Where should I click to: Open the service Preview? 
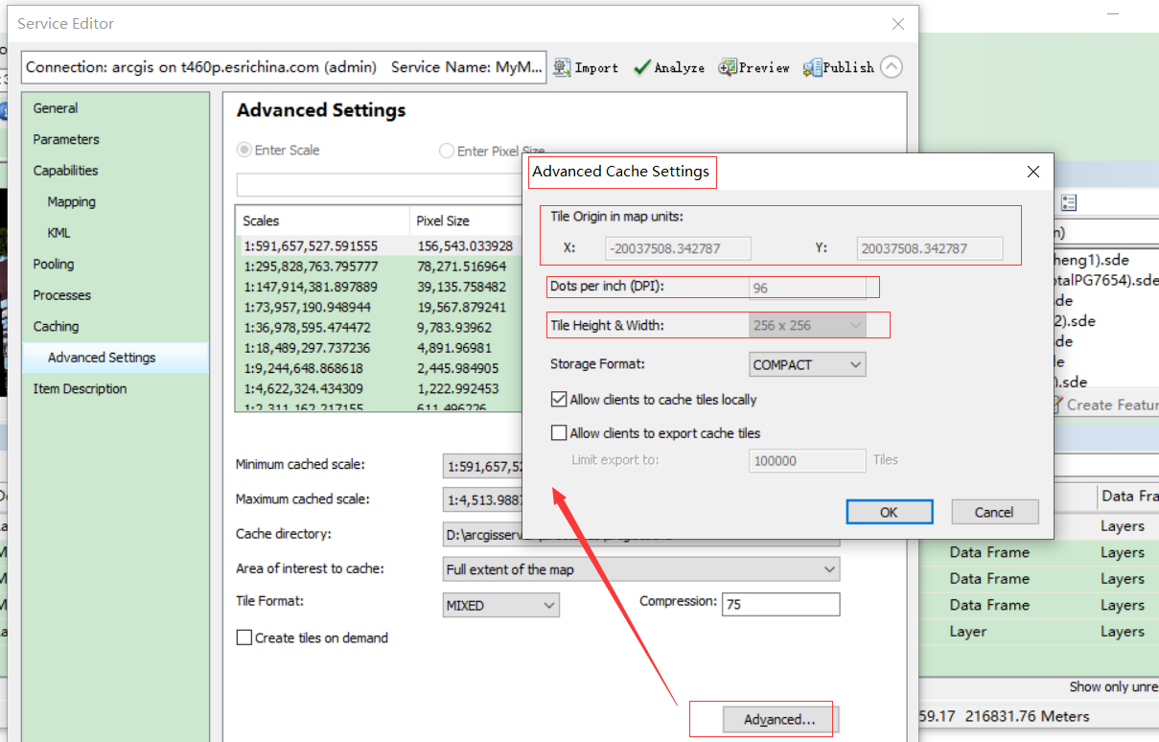[754, 67]
